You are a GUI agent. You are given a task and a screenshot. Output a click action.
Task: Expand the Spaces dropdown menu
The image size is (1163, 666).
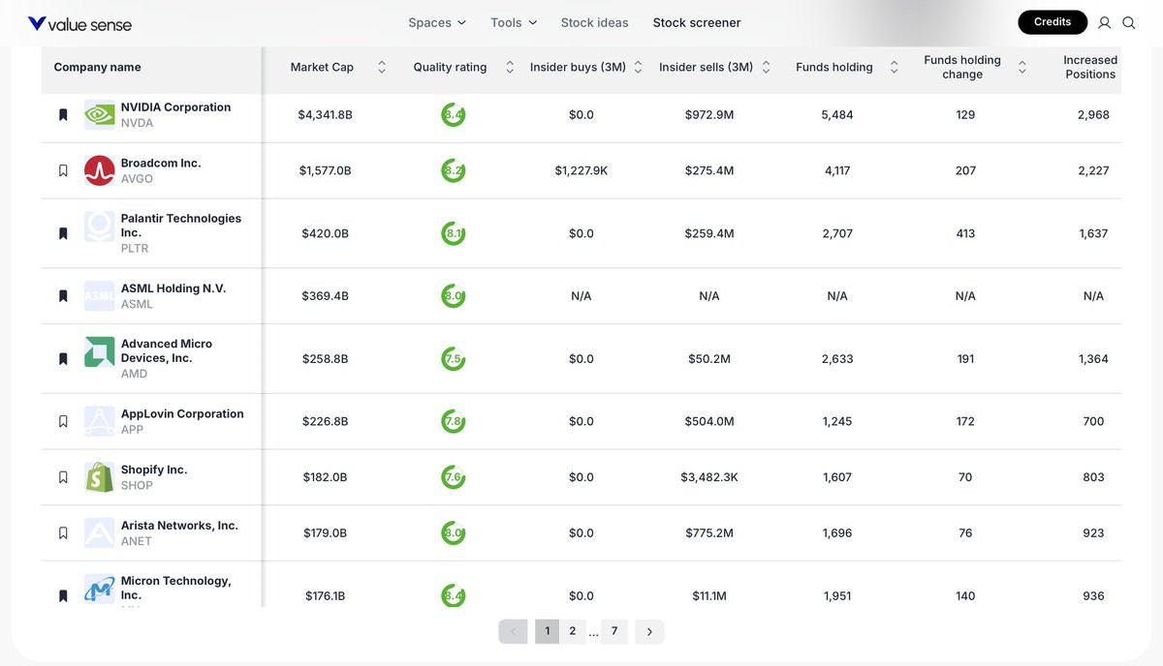coord(437,22)
